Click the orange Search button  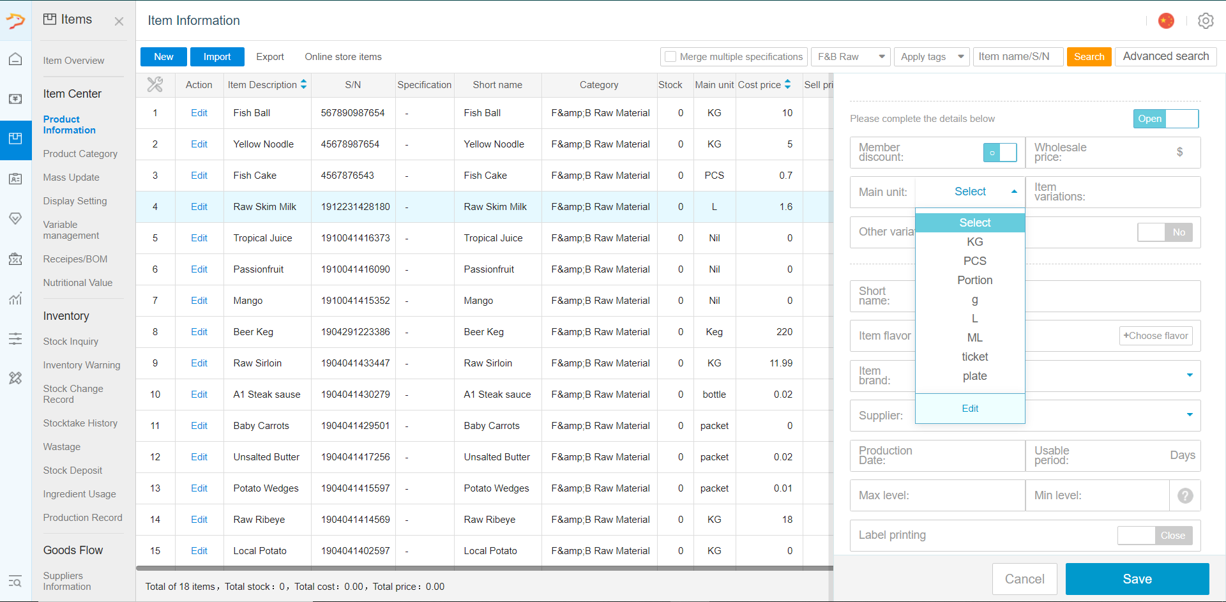pyautogui.click(x=1089, y=57)
